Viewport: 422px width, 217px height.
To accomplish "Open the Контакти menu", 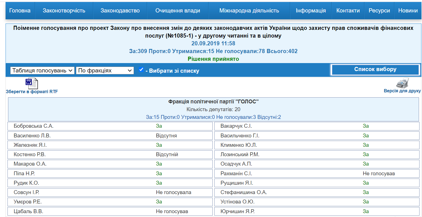I will pyautogui.click(x=348, y=11).
